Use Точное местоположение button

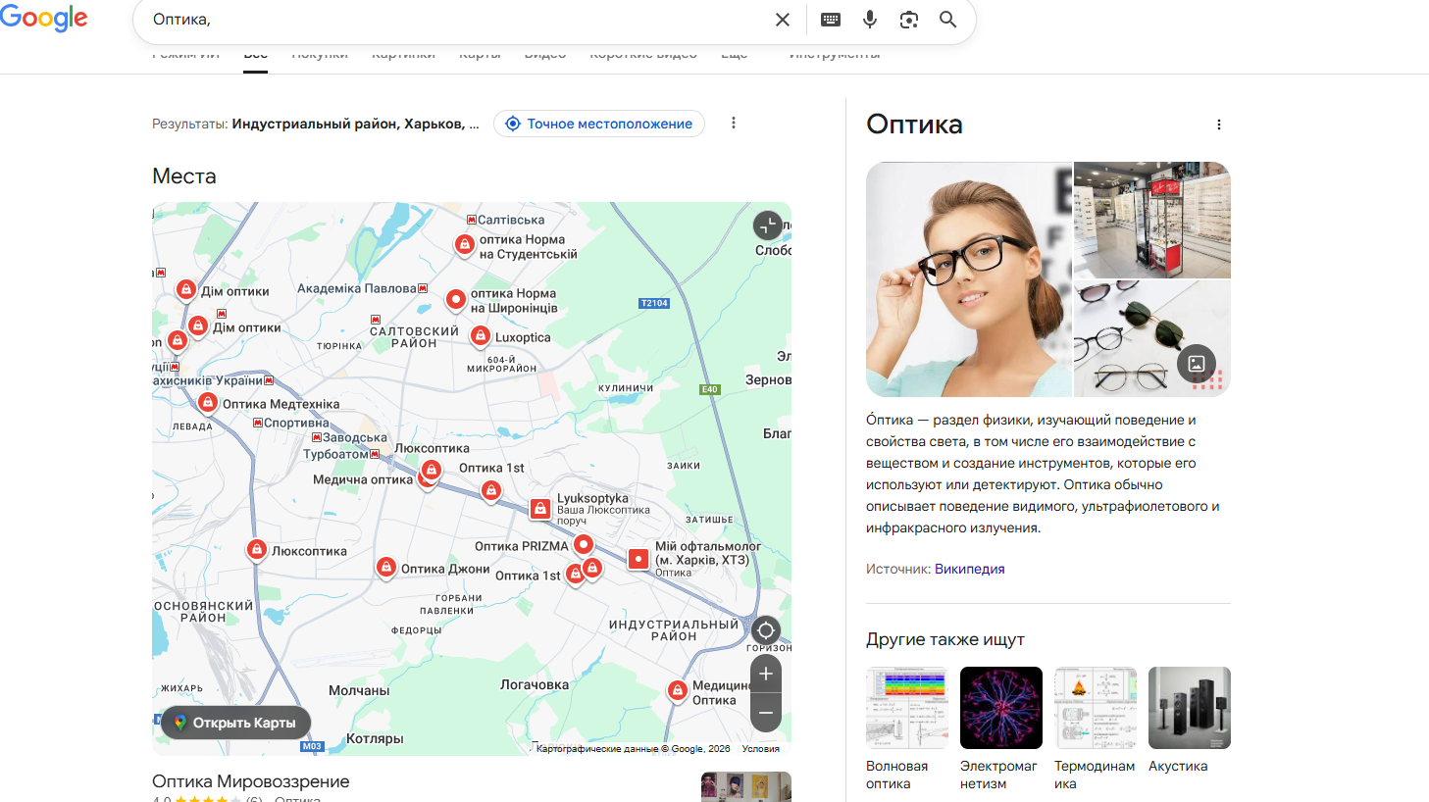(599, 124)
